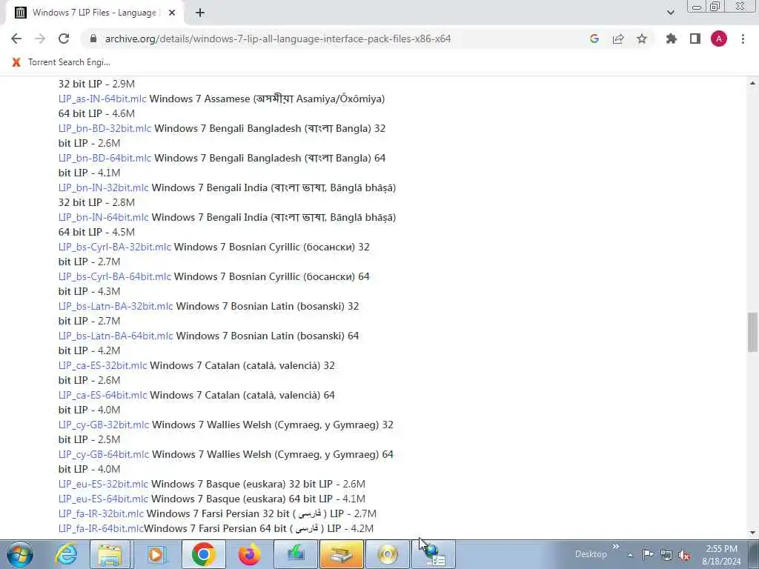
Task: Download LIP_bn-IN-32bit.mlc file
Action: 103,187
